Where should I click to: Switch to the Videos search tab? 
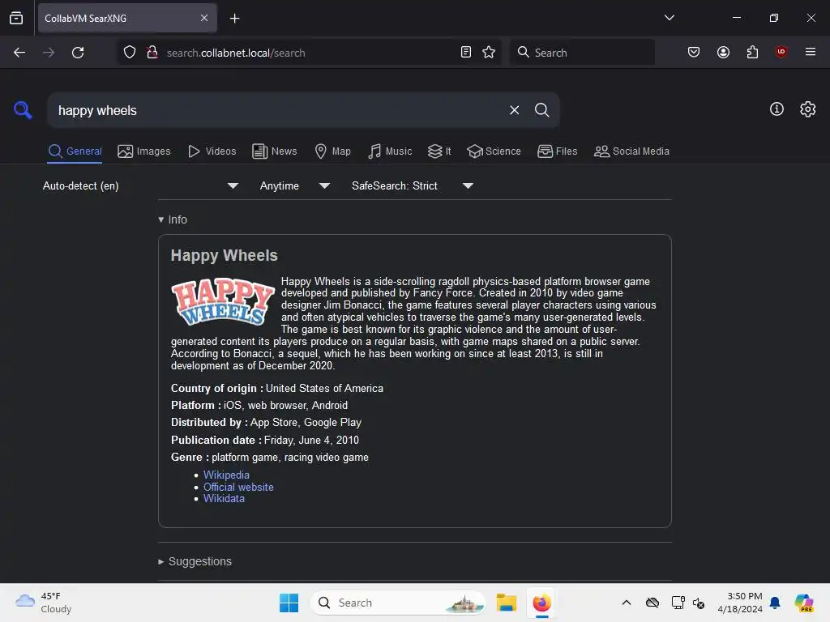[x=212, y=151]
